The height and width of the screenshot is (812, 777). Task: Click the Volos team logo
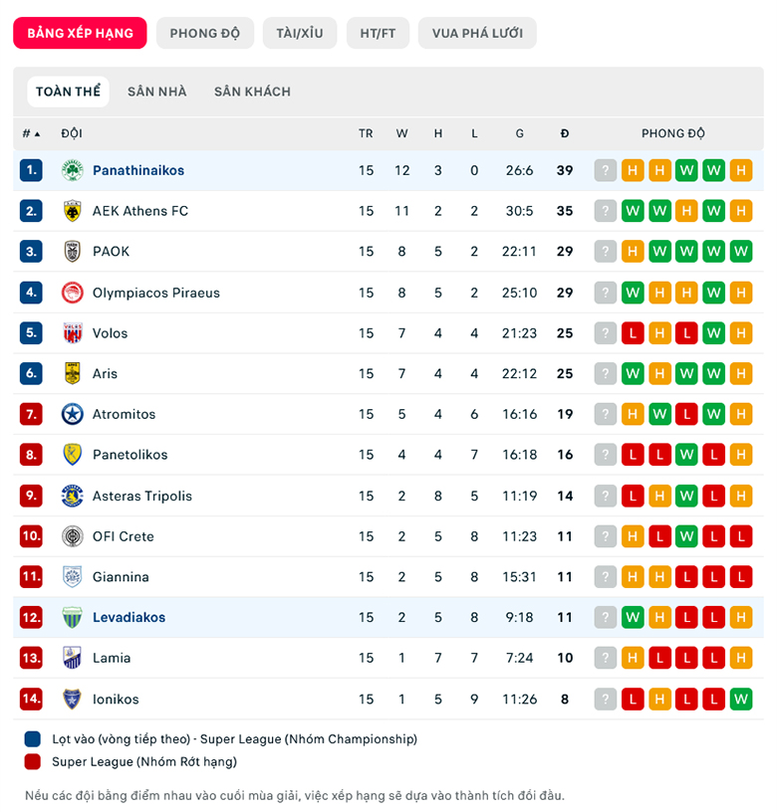[x=72, y=333]
